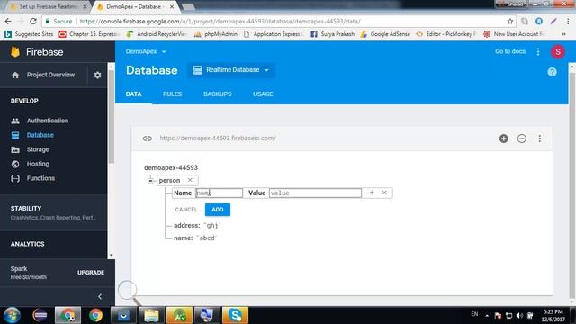Screen dimensions: 576x324
Task: Select the demoapex-44593 root node
Action: (171, 167)
